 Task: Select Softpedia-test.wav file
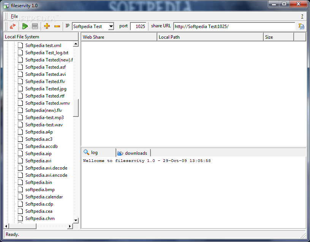(44, 125)
